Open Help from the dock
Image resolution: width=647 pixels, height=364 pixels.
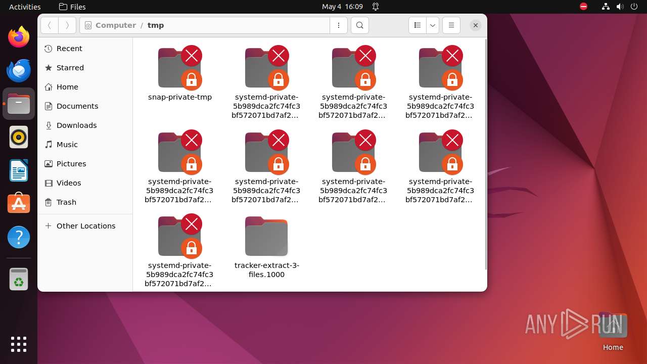click(19, 237)
